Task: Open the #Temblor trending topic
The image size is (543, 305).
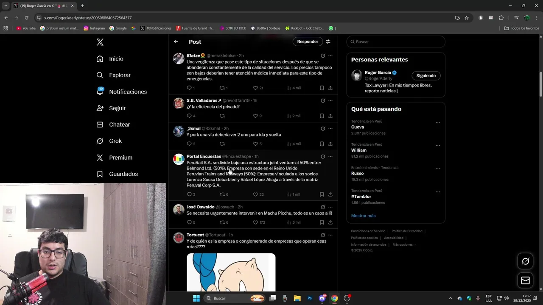Action: 361,197
